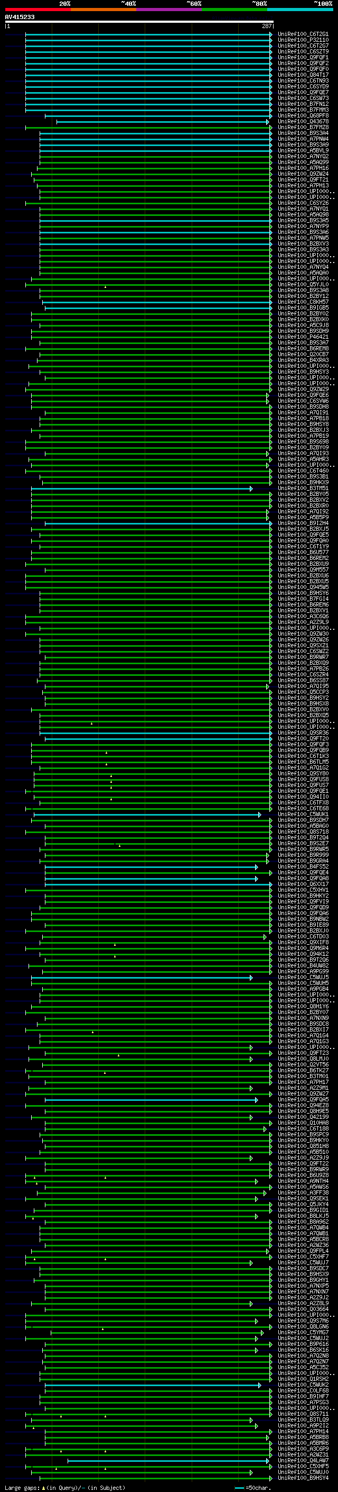Click the UniRef100_Q9FT21 label
This screenshot has width=338, height=1492.
coord(303,179)
